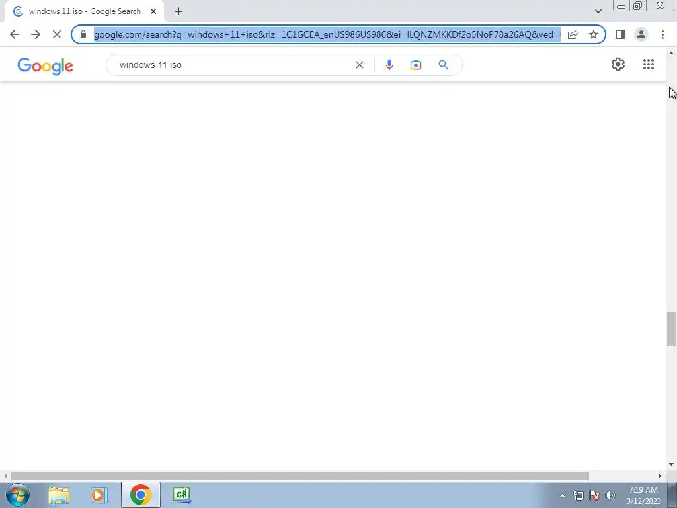Click the horizontal scrollbar left arrow
The width and height of the screenshot is (677, 508).
[5, 476]
